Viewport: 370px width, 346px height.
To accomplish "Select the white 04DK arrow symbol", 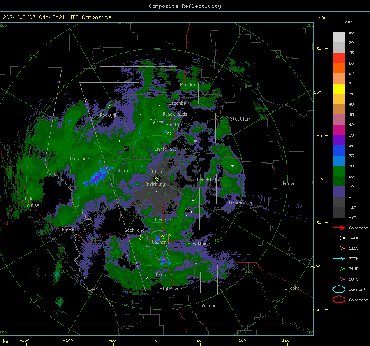I will coord(339,238).
